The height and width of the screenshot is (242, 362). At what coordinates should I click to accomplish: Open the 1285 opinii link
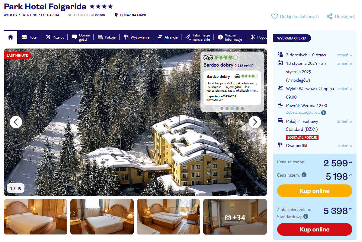(x=244, y=65)
